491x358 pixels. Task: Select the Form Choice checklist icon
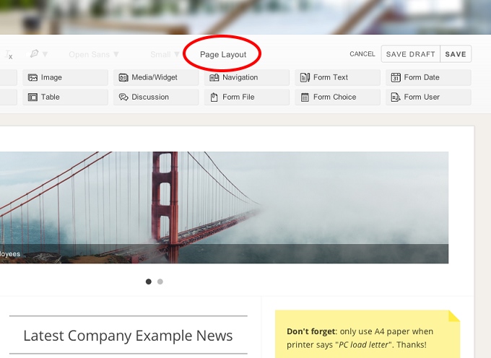305,97
